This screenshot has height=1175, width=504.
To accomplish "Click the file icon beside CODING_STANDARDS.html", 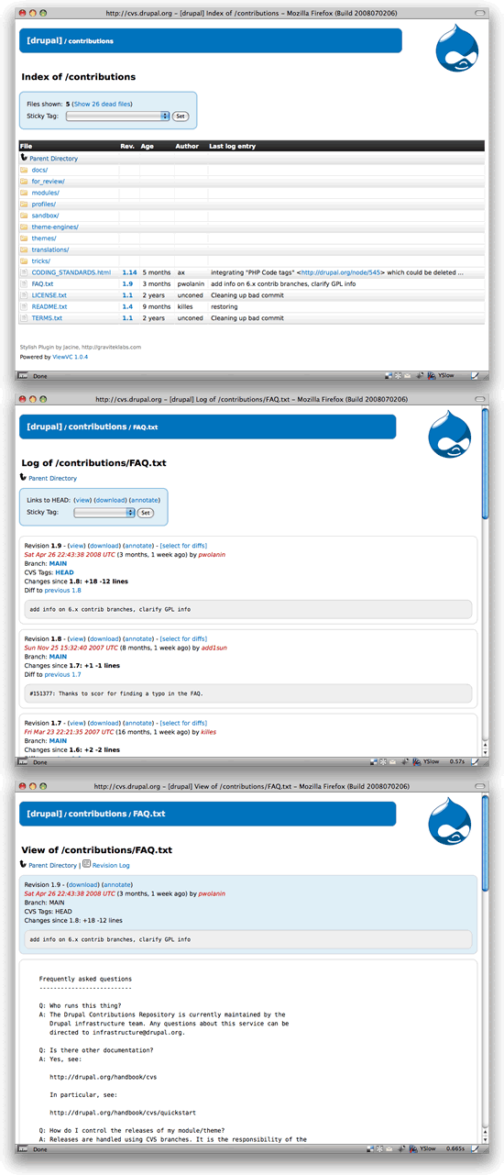I will point(25,272).
